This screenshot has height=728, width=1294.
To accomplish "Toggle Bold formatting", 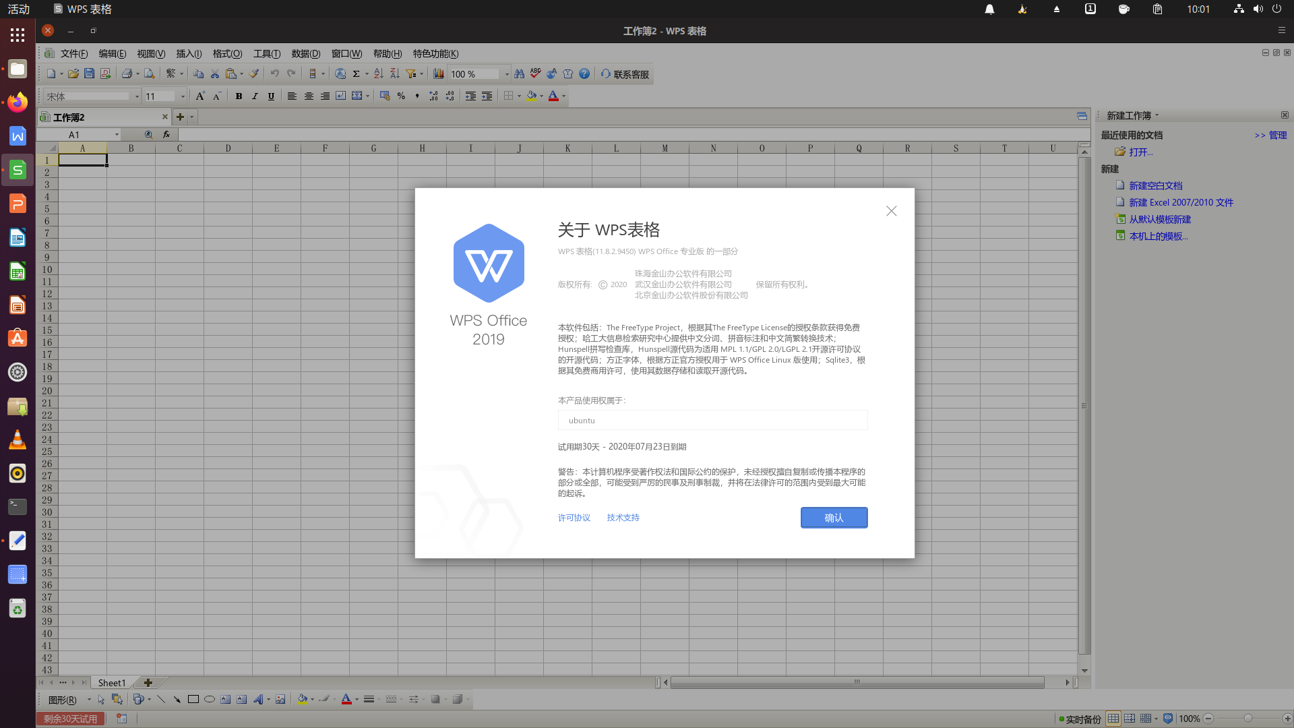I will coord(239,96).
